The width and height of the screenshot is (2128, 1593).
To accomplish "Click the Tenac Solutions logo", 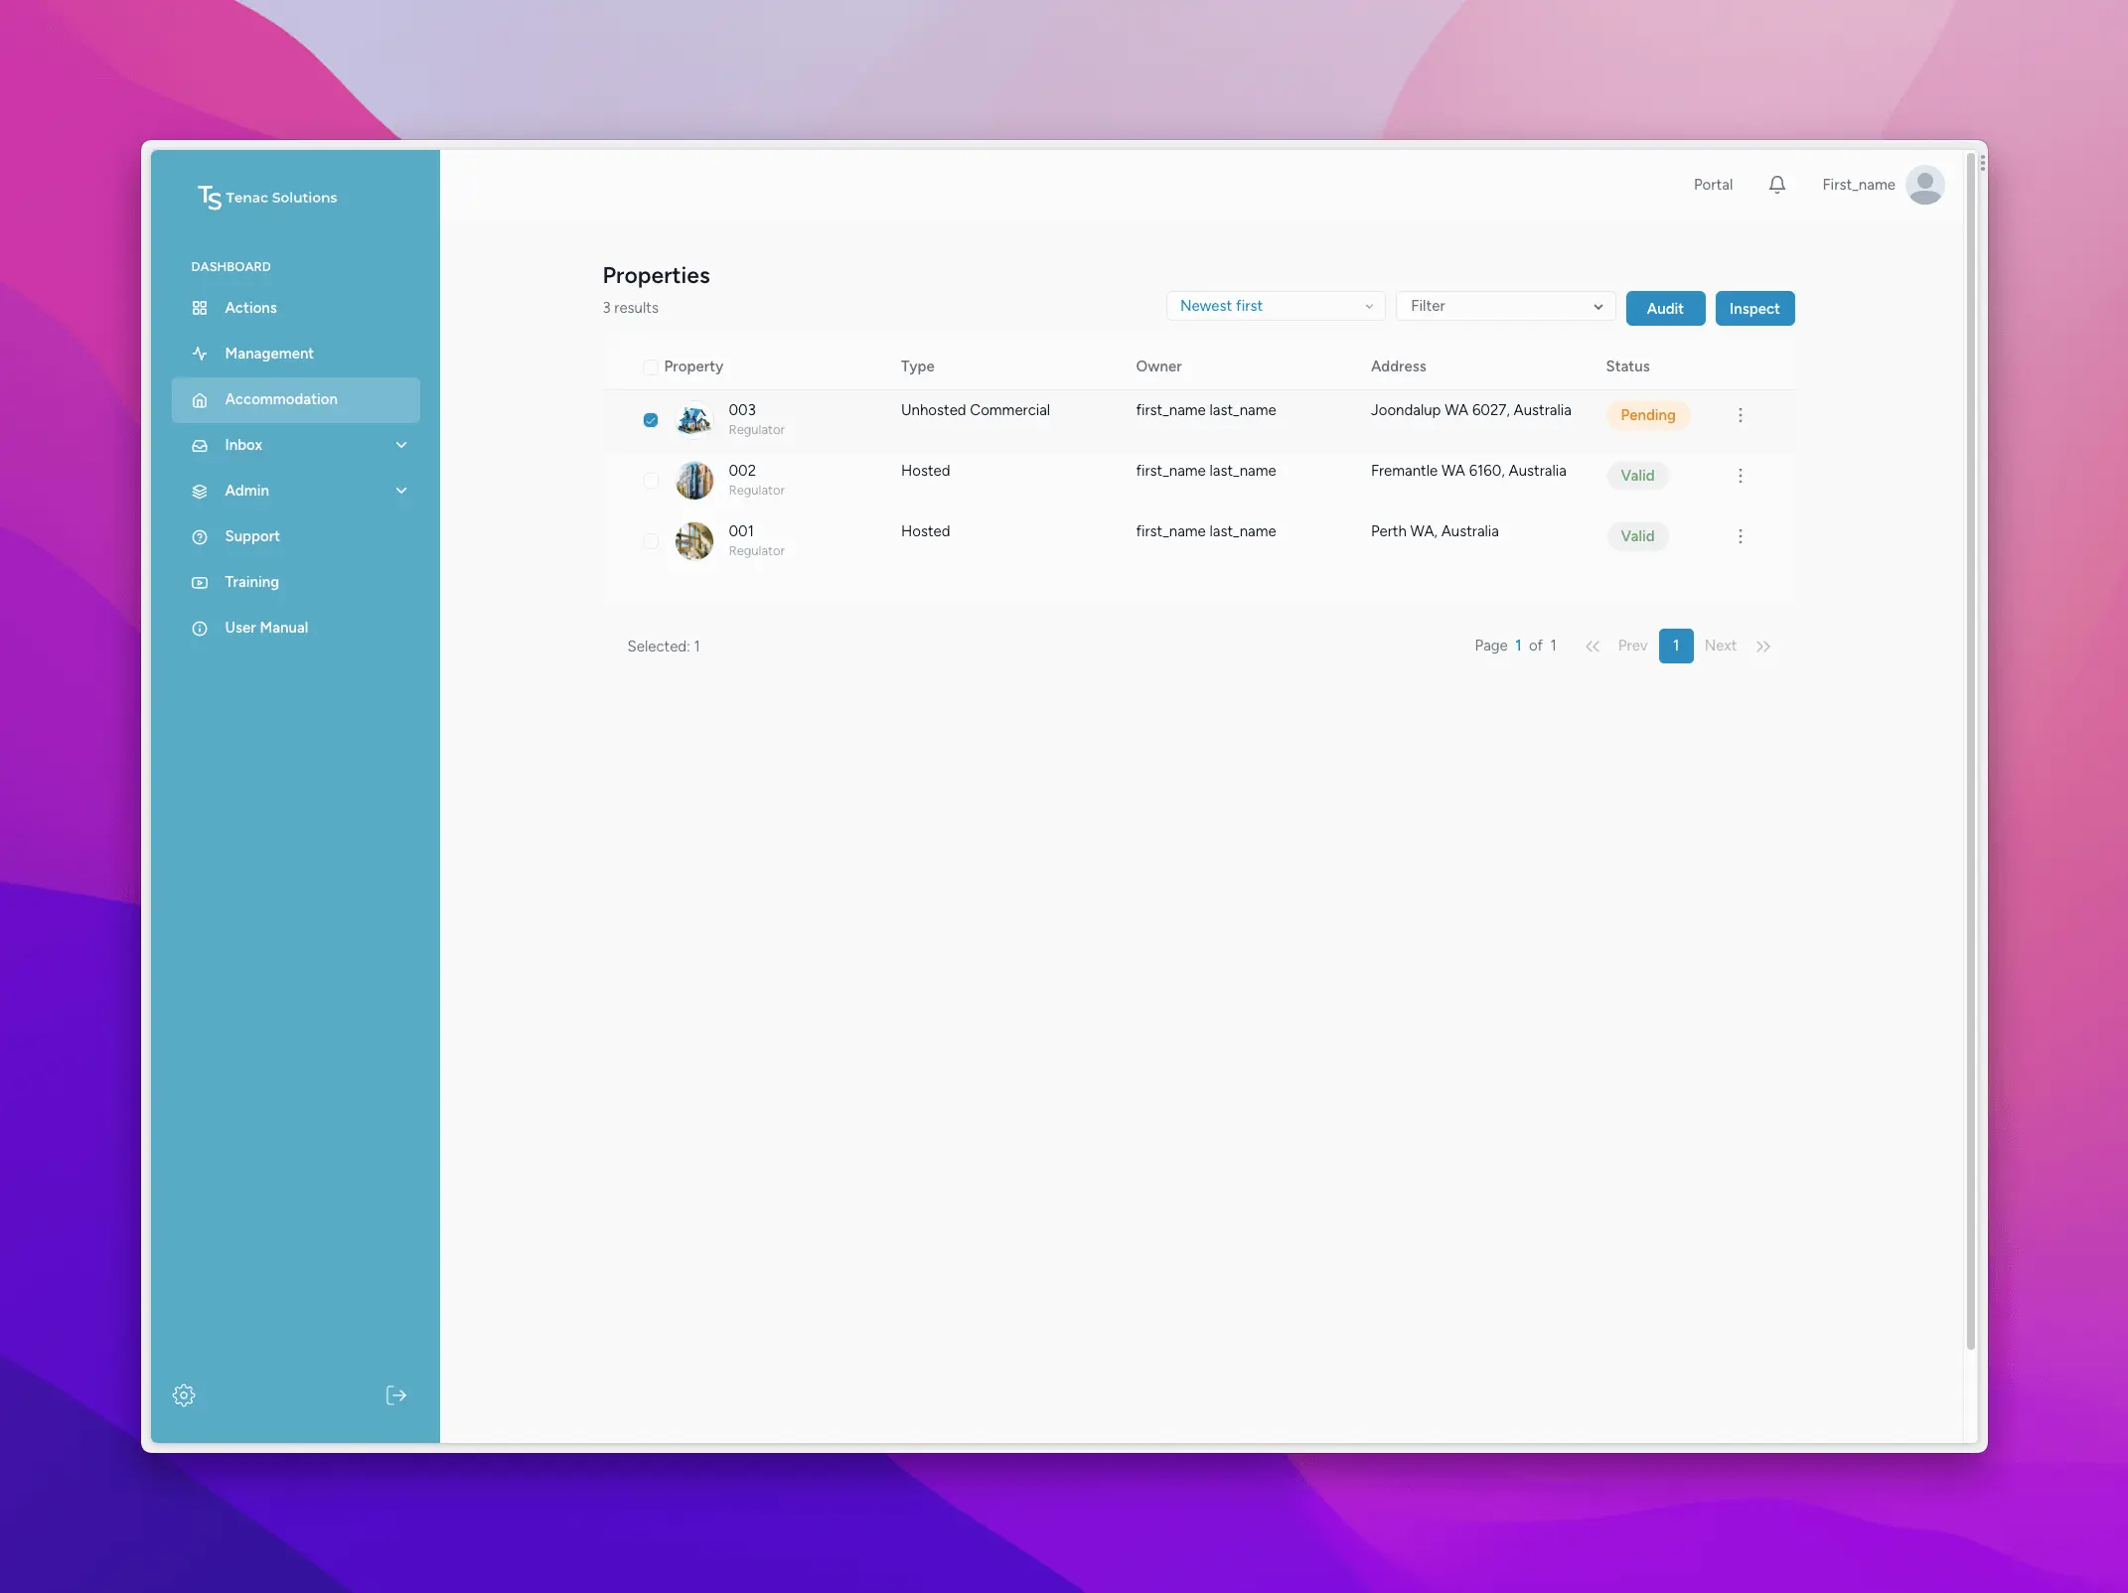I will (x=267, y=198).
